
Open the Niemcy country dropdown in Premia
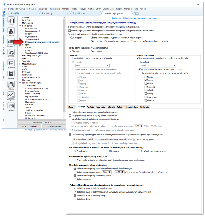[93, 66]
